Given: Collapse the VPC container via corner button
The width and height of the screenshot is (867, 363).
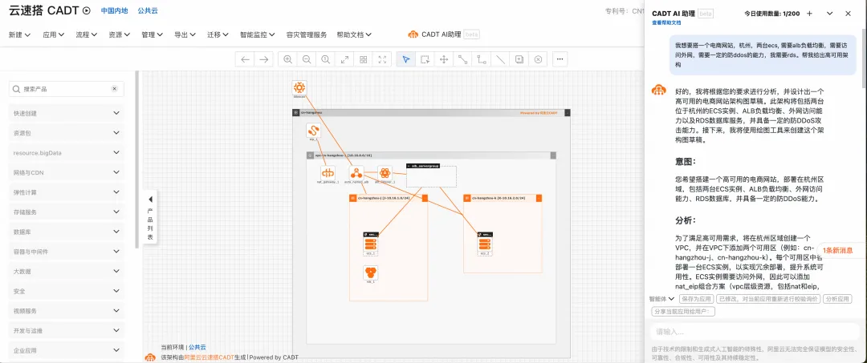Looking at the screenshot, I should pyautogui.click(x=553, y=155).
